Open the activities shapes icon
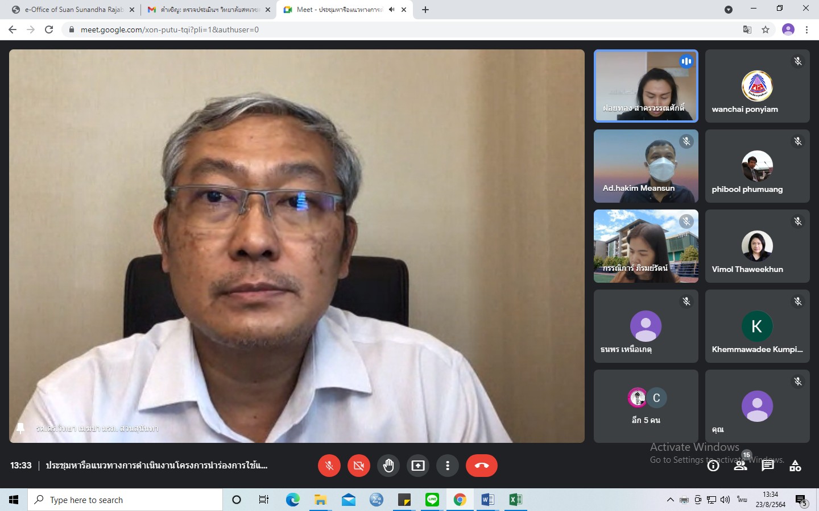The height and width of the screenshot is (511, 819). [795, 466]
